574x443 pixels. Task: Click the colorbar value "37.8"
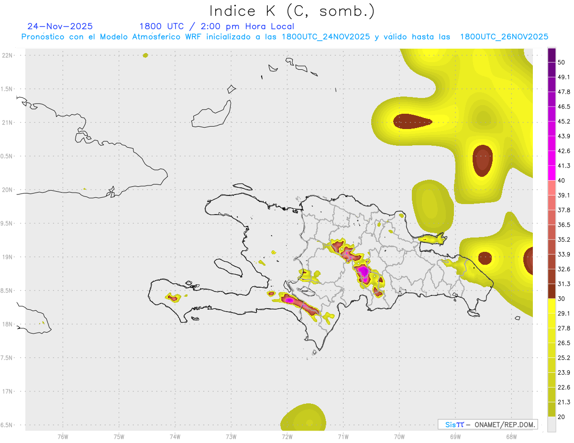coord(564,210)
